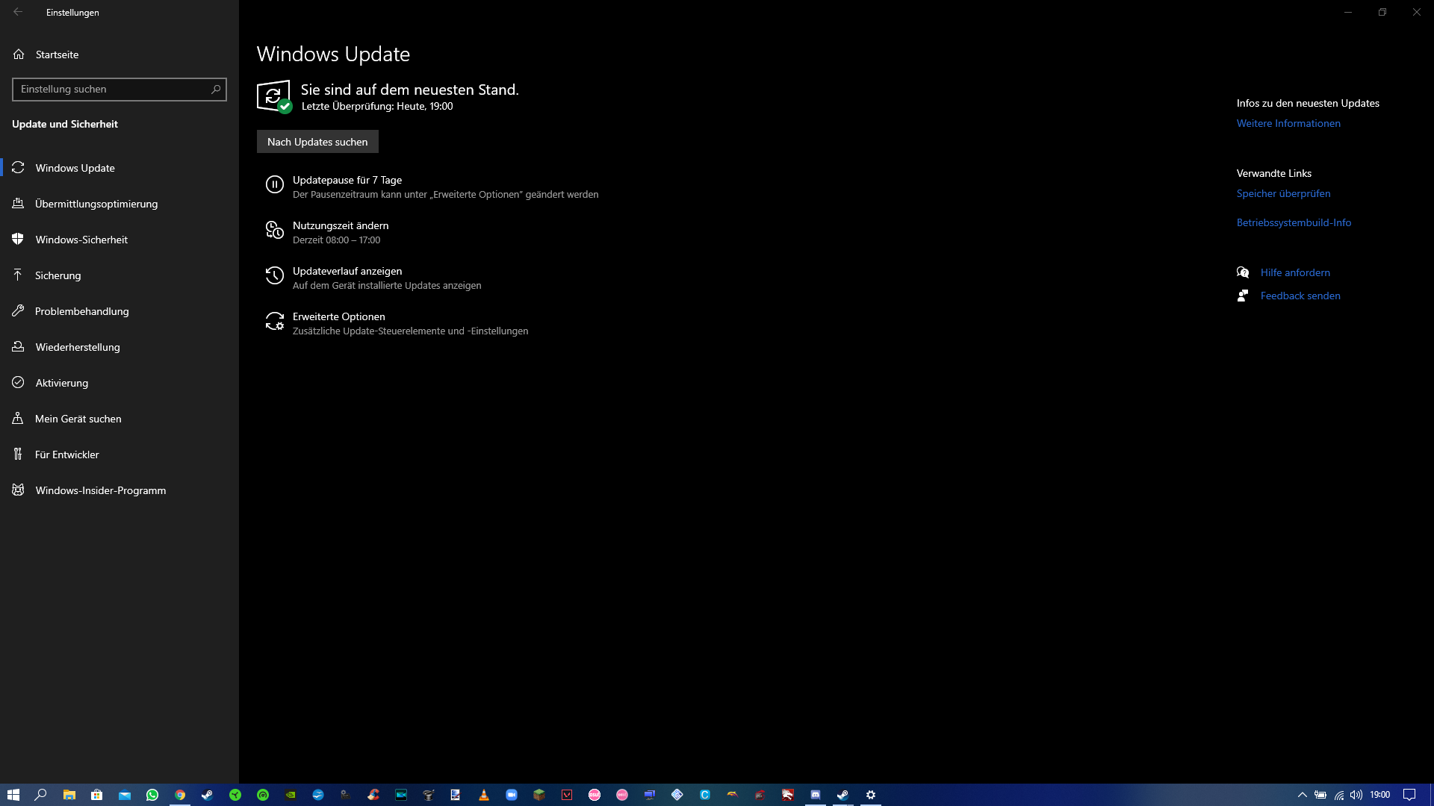Screen dimensions: 1434x806
Task: Expand hidden system tray icons
Action: [1303, 795]
